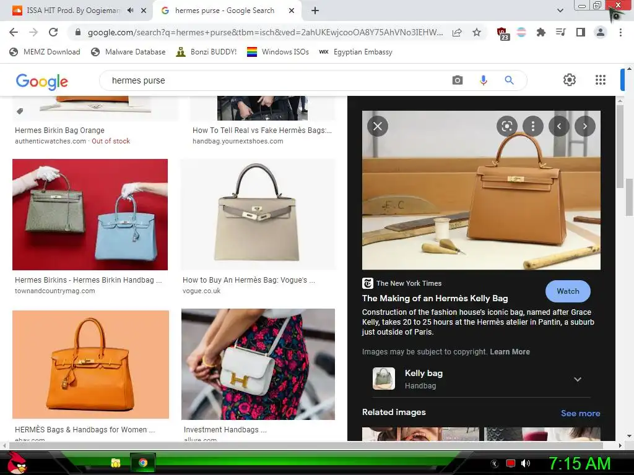634x475 pixels.
Task: Open The Making of an Hermès Kelly Bag title
Action: (435, 299)
